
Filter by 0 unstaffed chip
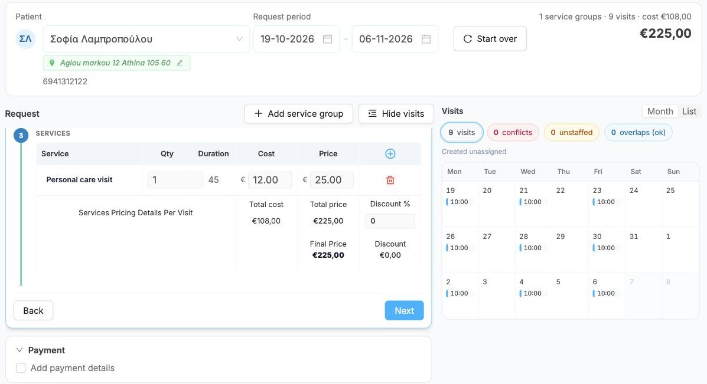point(571,132)
